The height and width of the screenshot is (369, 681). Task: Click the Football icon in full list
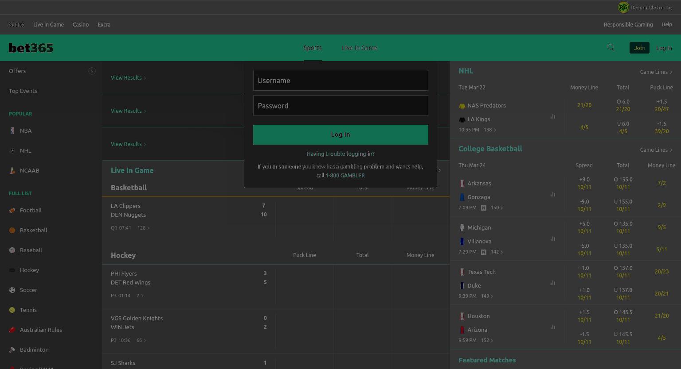pos(12,210)
